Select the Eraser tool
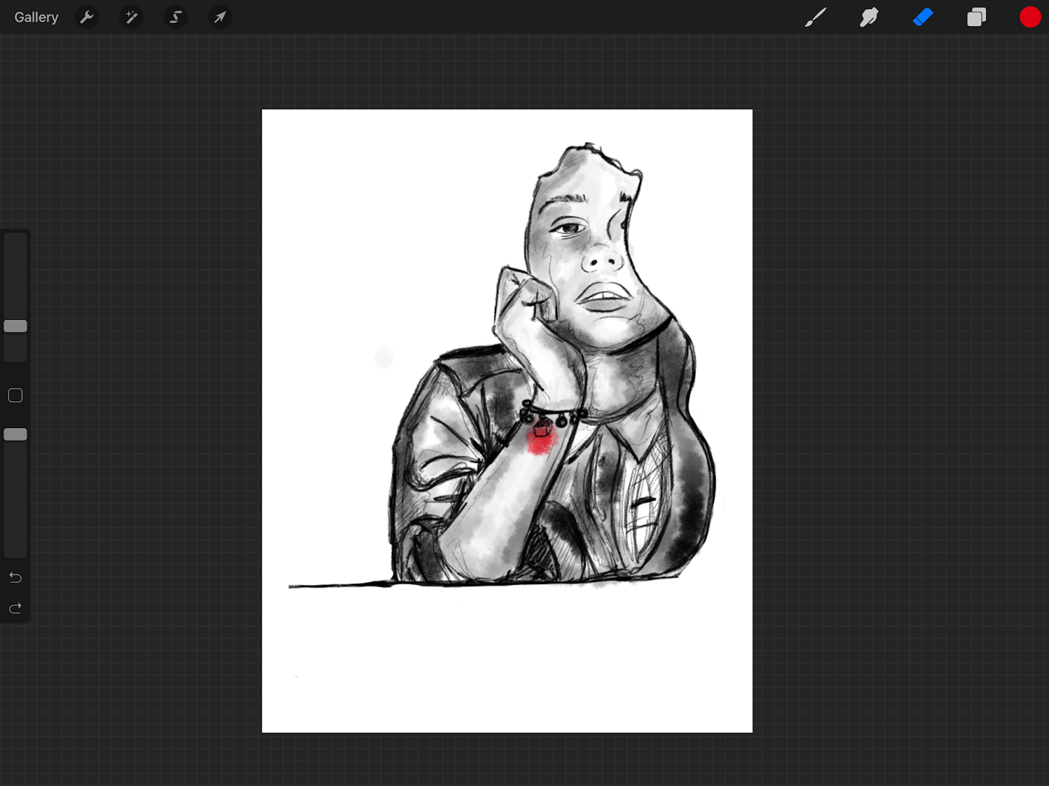1049x786 pixels. (922, 17)
